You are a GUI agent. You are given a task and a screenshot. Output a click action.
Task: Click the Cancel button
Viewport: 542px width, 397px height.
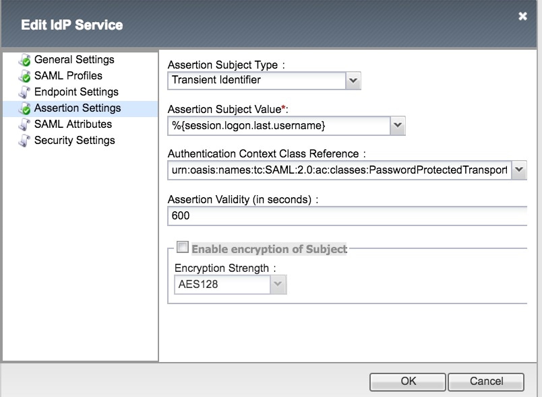pos(485,382)
